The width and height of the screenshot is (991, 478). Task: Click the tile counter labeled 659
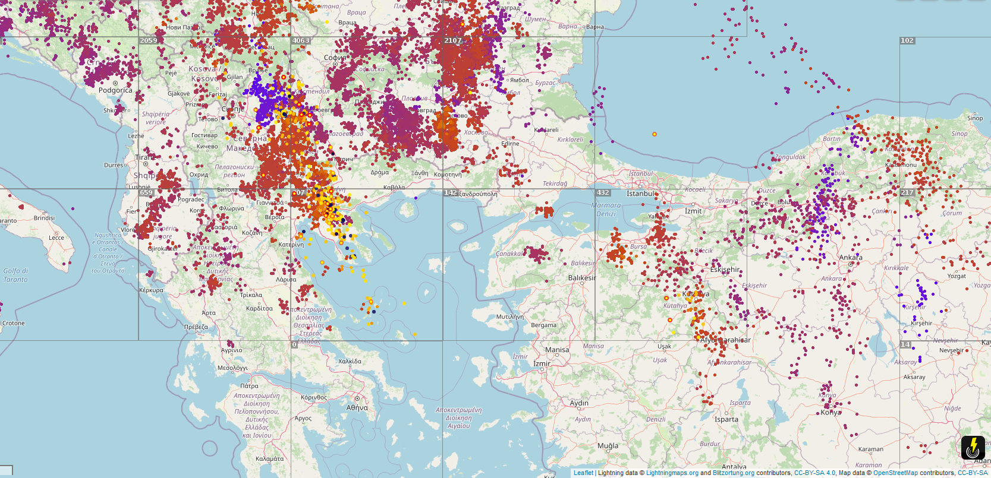pyautogui.click(x=146, y=192)
